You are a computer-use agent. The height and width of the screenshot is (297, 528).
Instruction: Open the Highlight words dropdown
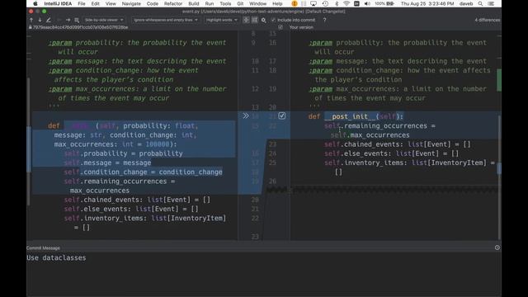coord(222,20)
